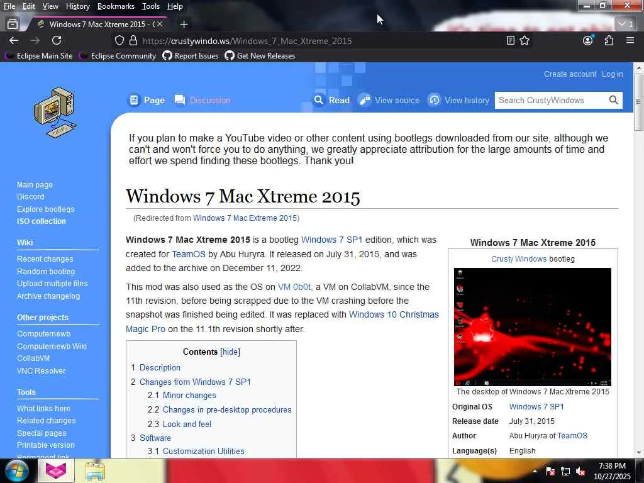The image size is (644, 483).
Task: Expand the list all tabs dropdown
Action: [x=626, y=25]
